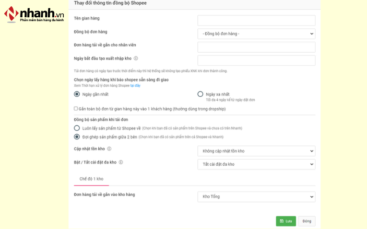
Task: Click the Ngày bắt đầu tạo xuất nhập kho field
Action: [x=256, y=60]
